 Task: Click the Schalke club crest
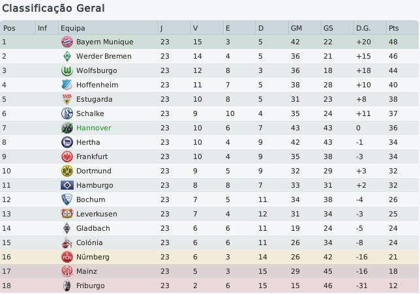point(66,113)
